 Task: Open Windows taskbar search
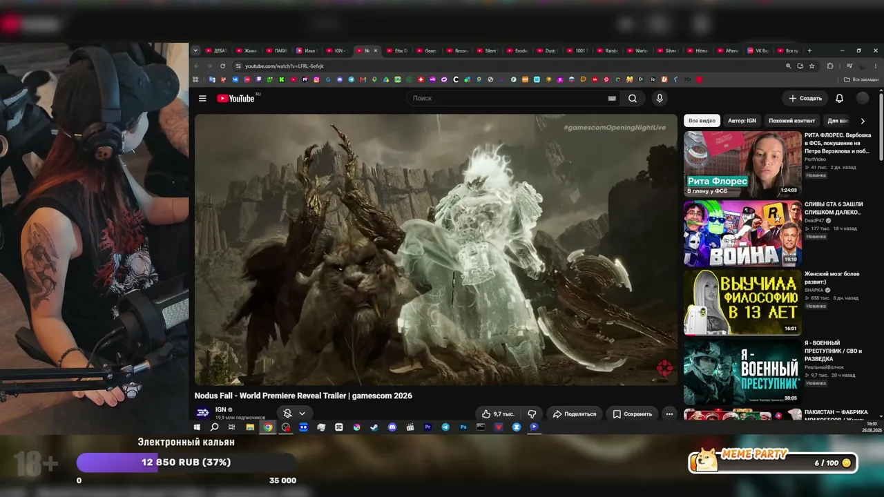214,427
